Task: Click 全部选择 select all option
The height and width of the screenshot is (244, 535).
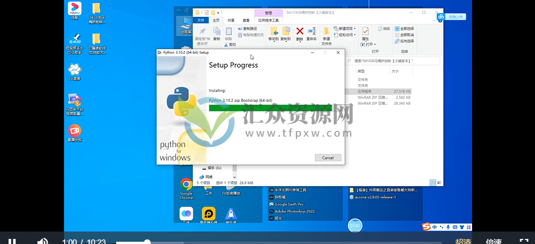Action: 405,28
